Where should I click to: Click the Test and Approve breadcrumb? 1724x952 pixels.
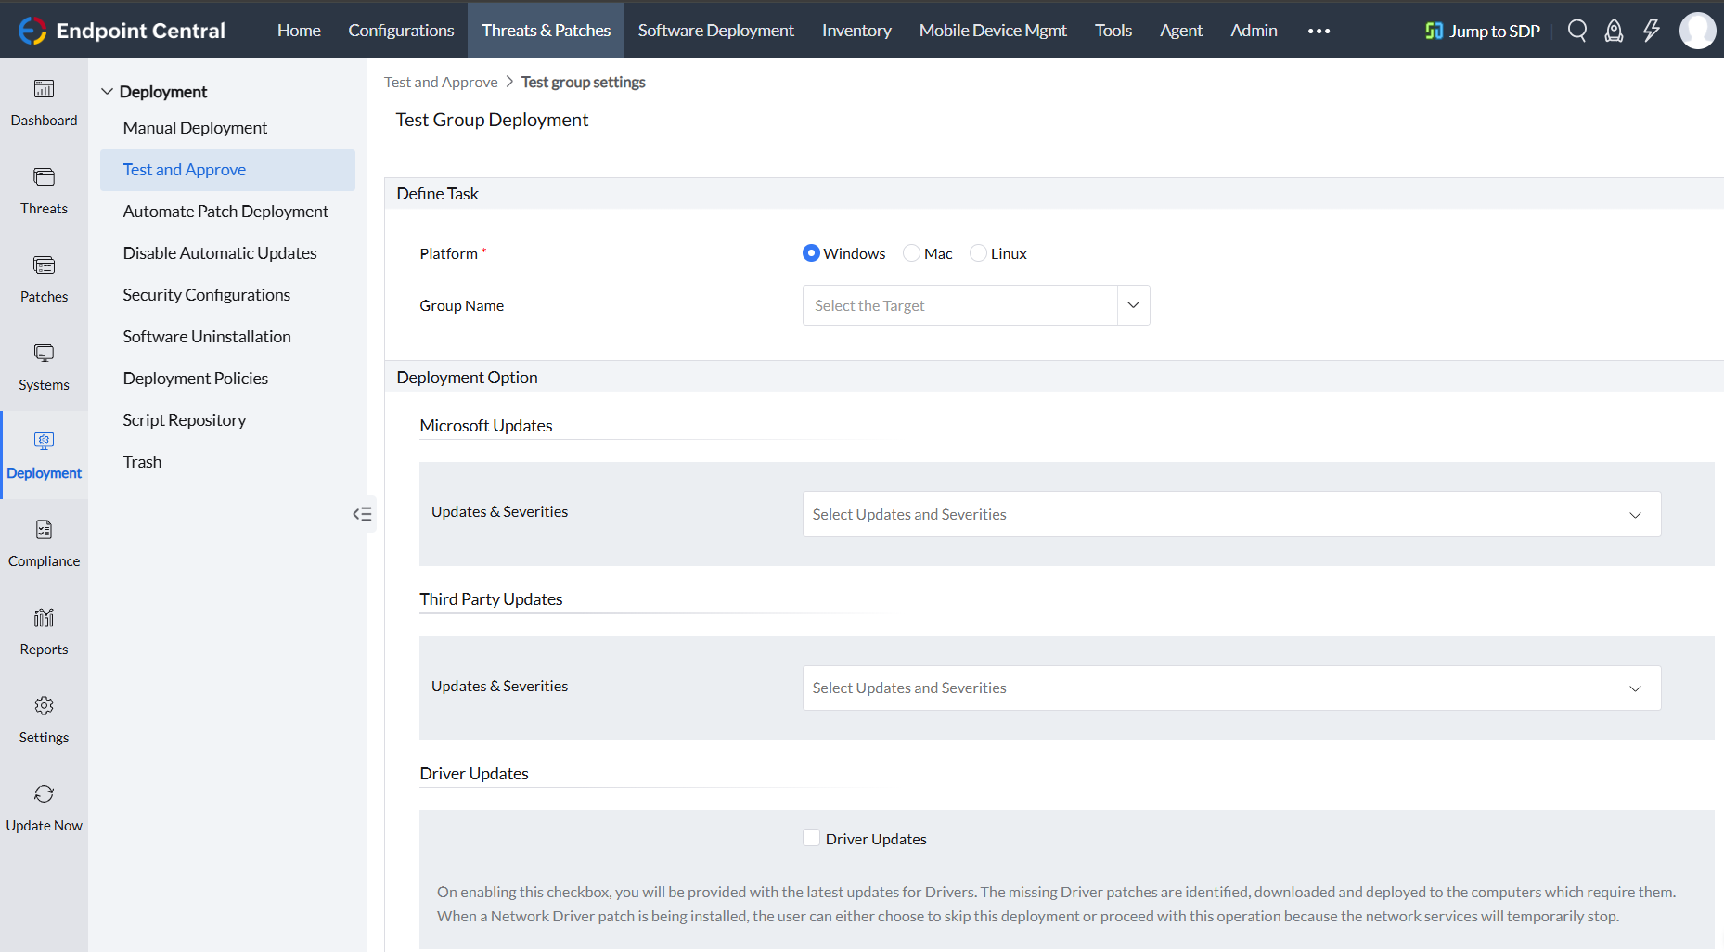coord(441,82)
